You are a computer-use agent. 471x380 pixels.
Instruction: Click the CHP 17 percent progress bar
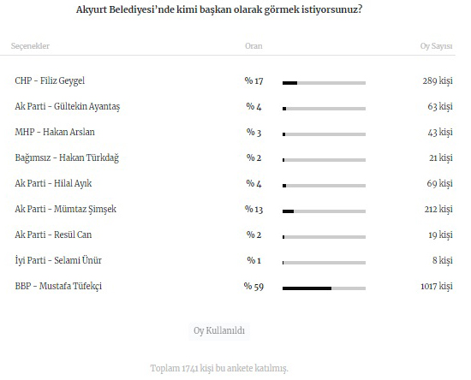tap(324, 83)
